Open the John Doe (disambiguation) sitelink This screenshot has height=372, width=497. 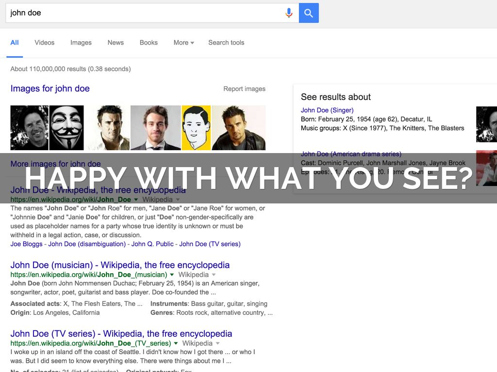87,244
